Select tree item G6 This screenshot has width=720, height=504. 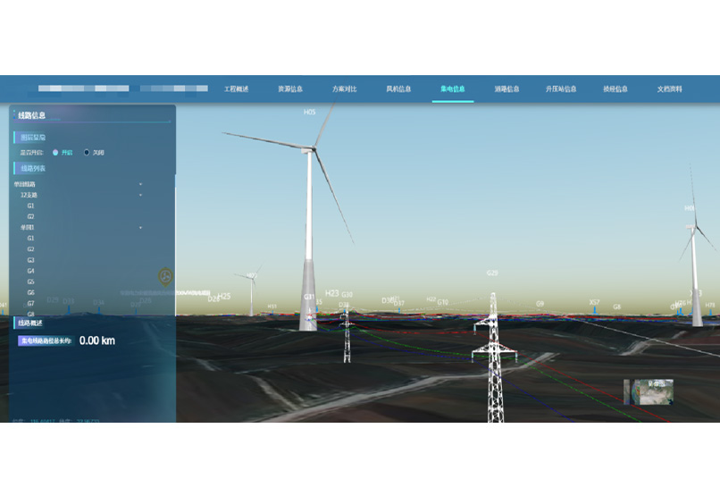coord(30,293)
